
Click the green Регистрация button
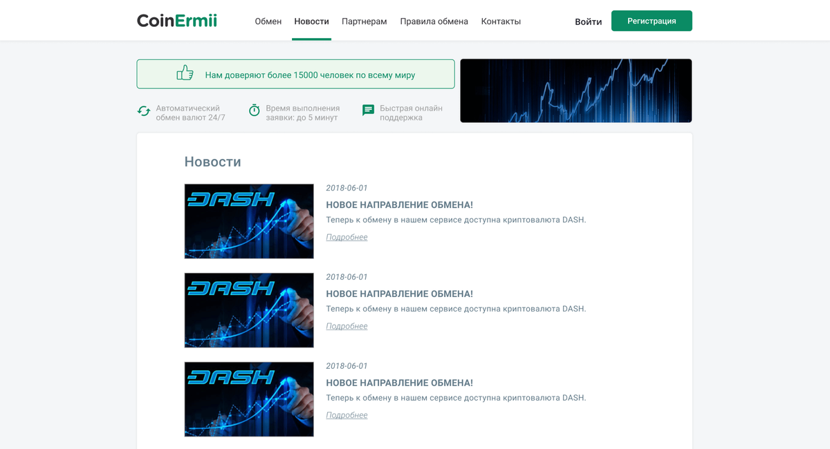pyautogui.click(x=652, y=21)
